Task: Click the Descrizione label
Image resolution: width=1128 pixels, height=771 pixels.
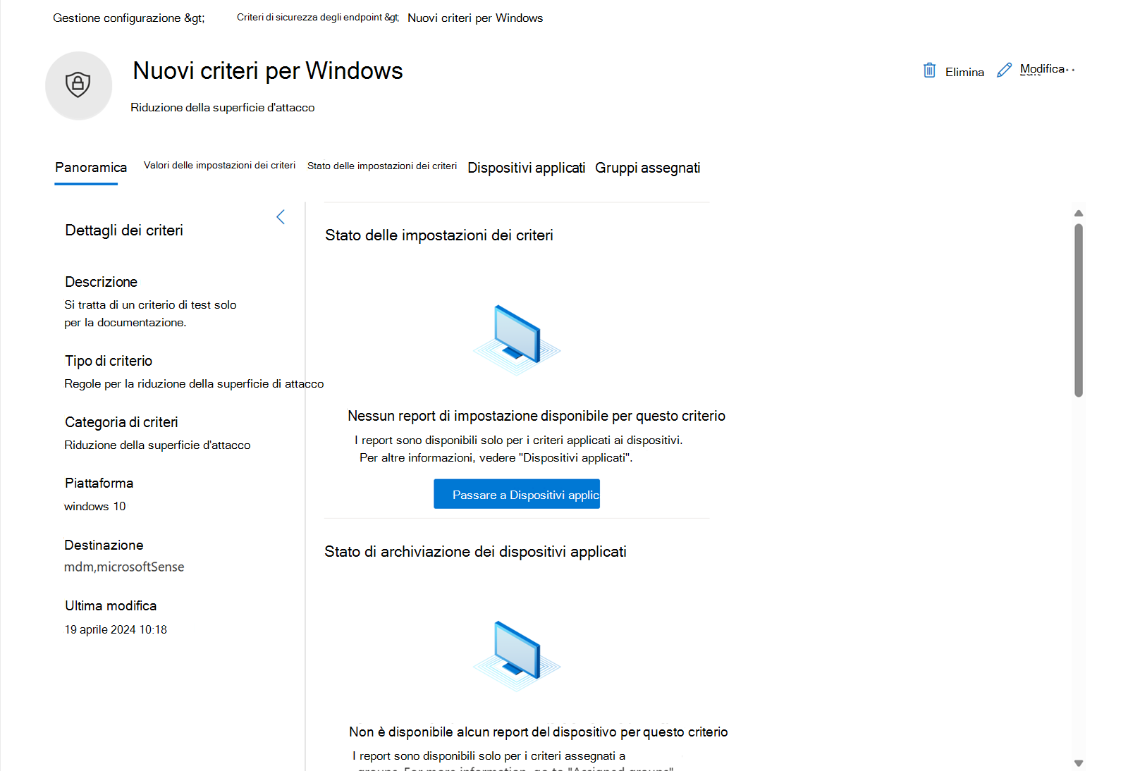Action: coord(102,282)
